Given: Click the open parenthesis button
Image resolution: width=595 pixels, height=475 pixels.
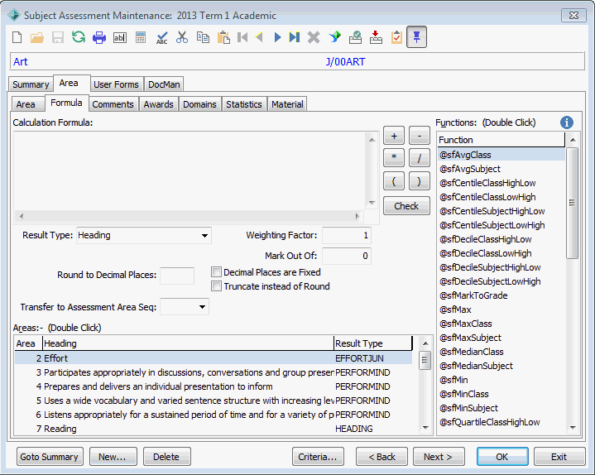Looking at the screenshot, I should pyautogui.click(x=394, y=180).
